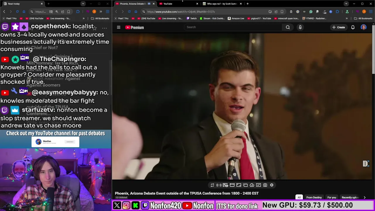
Task: Open a new tab in the left browser
Action: pyautogui.click(x=48, y=4)
